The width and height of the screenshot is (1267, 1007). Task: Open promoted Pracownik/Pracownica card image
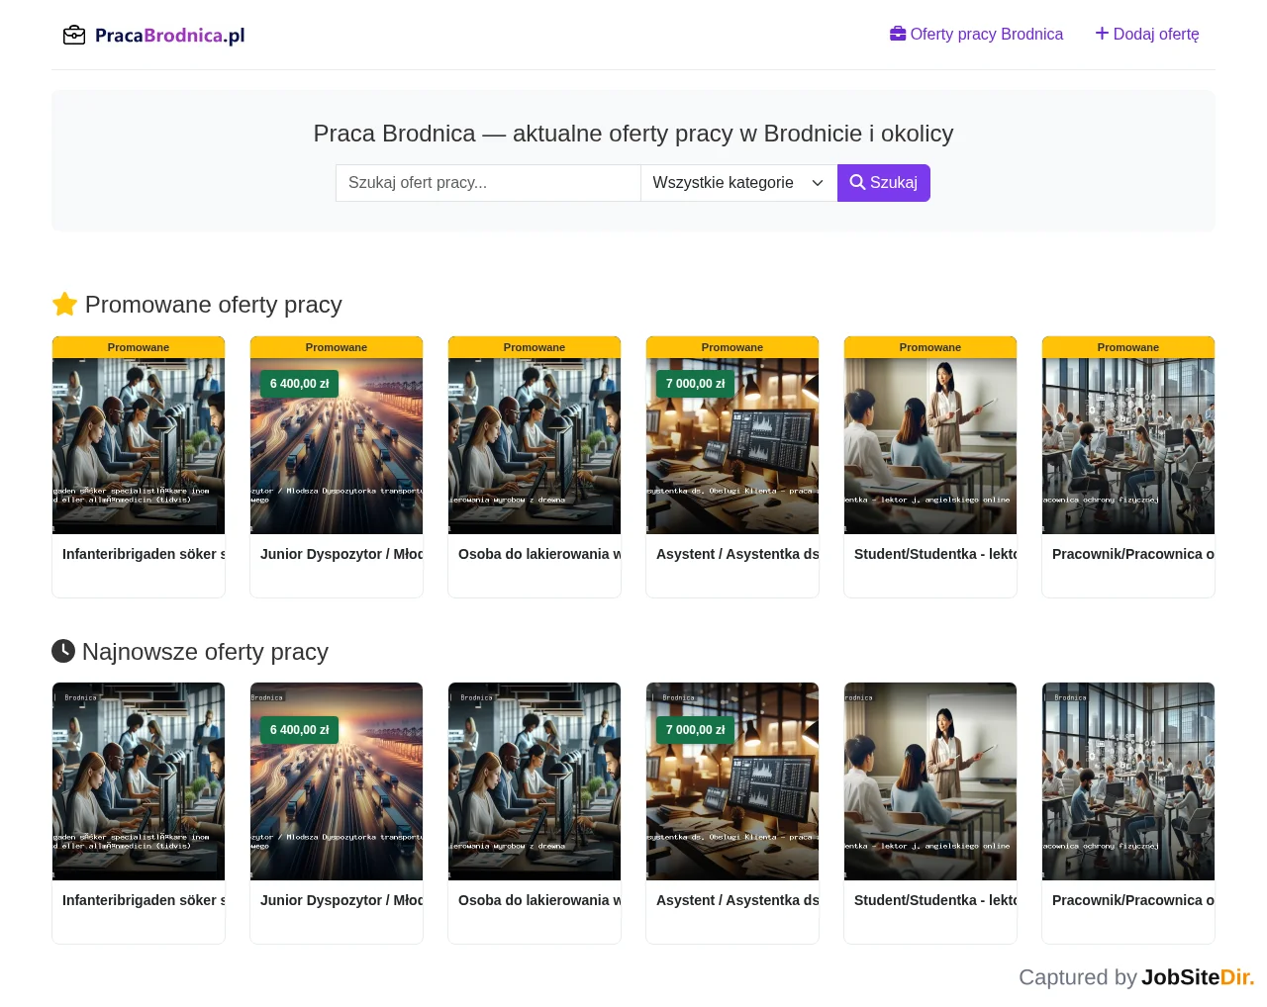(x=1128, y=446)
